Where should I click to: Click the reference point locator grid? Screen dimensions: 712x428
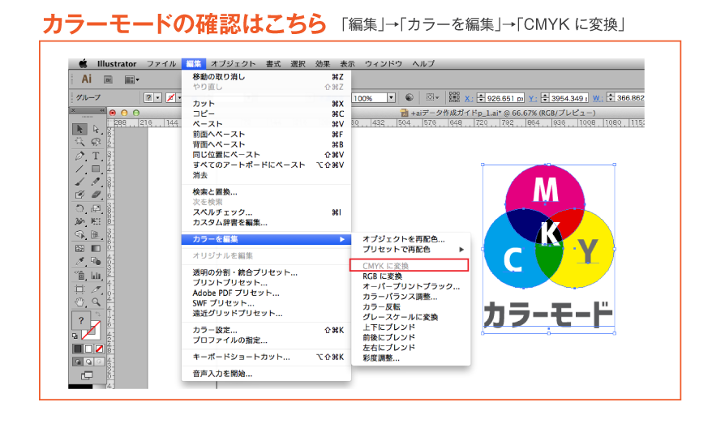pos(454,97)
